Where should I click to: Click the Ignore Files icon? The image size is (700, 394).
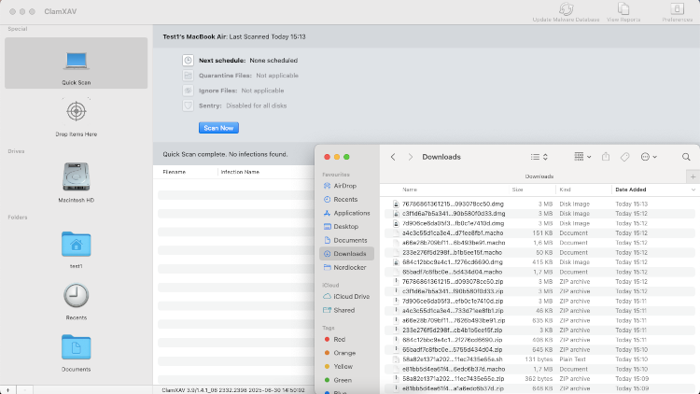[188, 91]
